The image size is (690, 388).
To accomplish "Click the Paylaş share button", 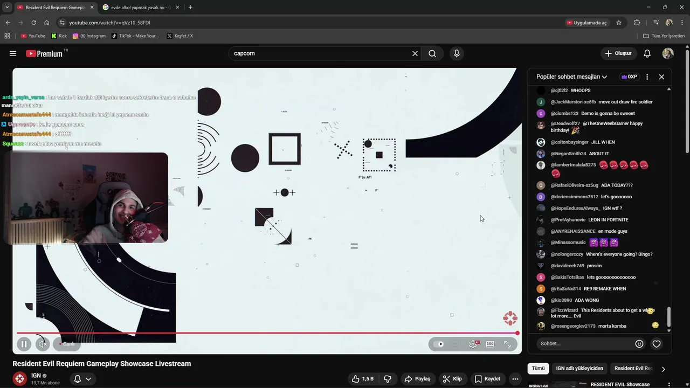I will click(417, 379).
